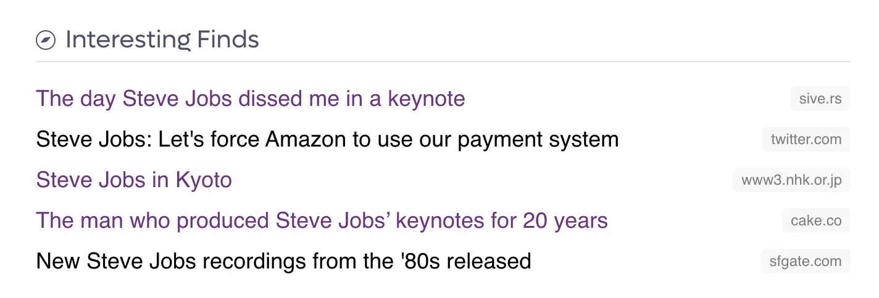Click the cake.co source label

[x=816, y=220]
